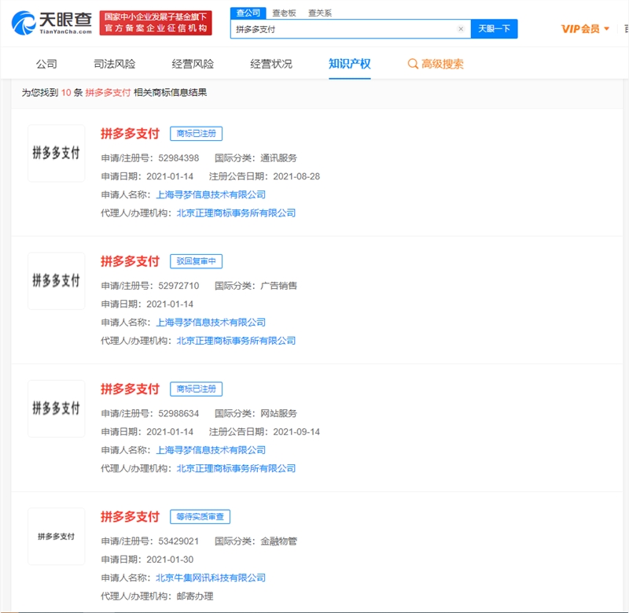The height and width of the screenshot is (613, 629).
Task: Open the 金融物管 trademark logo thumbnail
Action: point(56,537)
